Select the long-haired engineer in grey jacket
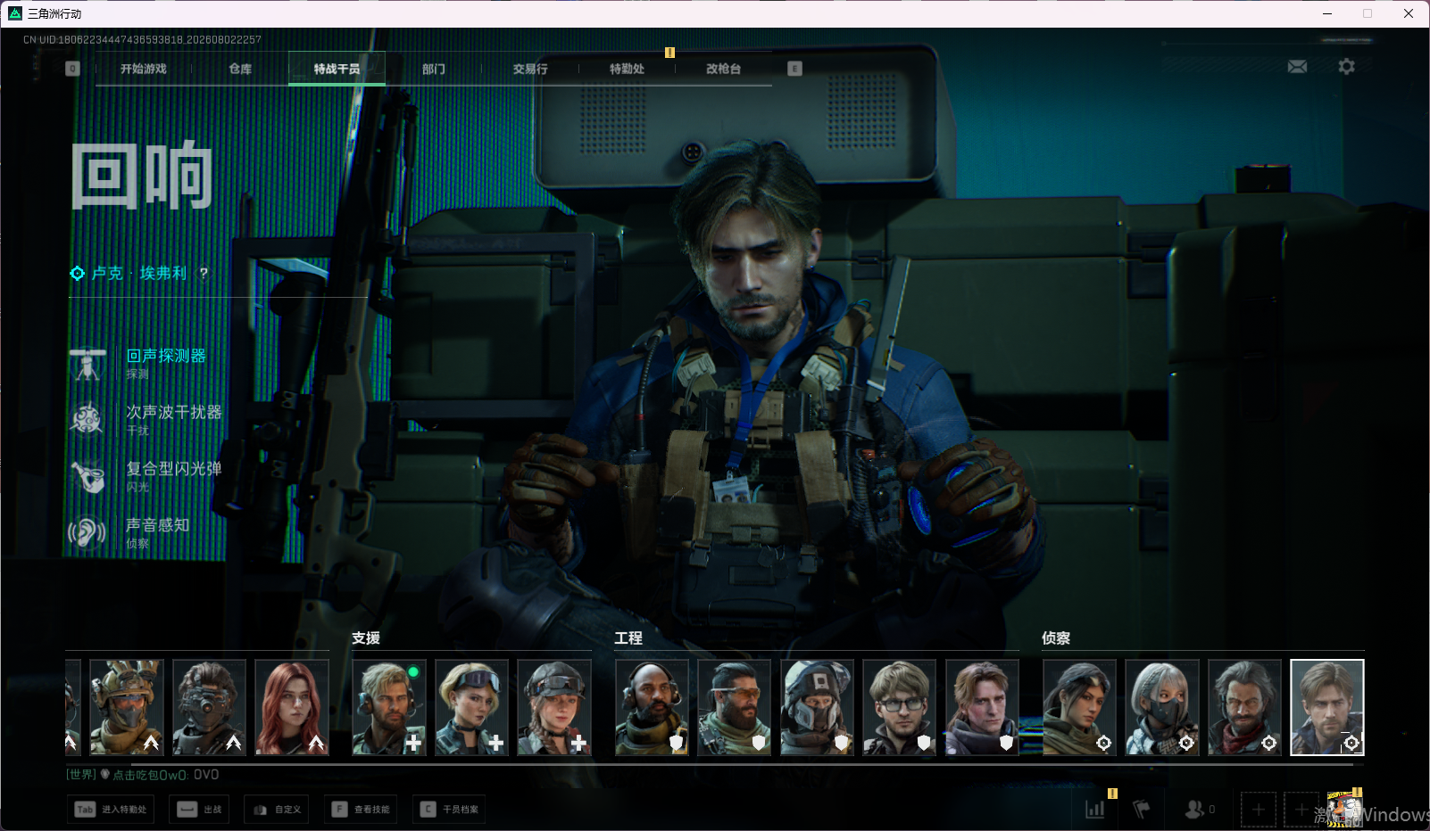Viewport: 1430px width, 831px height. point(982,708)
